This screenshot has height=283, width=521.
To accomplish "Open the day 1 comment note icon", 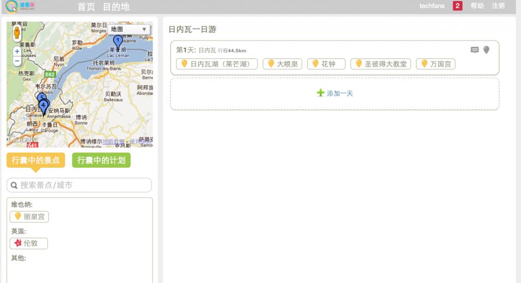I will [x=475, y=50].
